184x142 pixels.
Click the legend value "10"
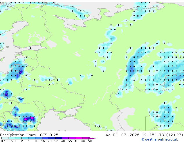36,141
